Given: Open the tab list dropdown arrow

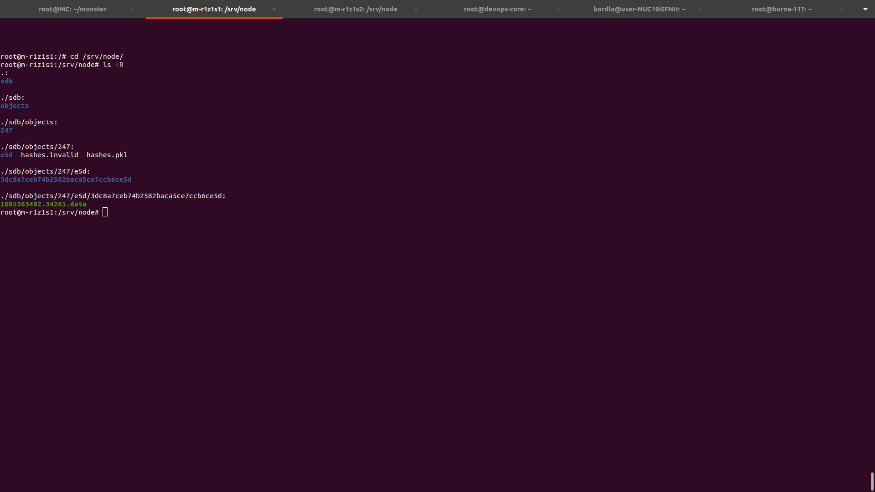Looking at the screenshot, I should 865,9.
